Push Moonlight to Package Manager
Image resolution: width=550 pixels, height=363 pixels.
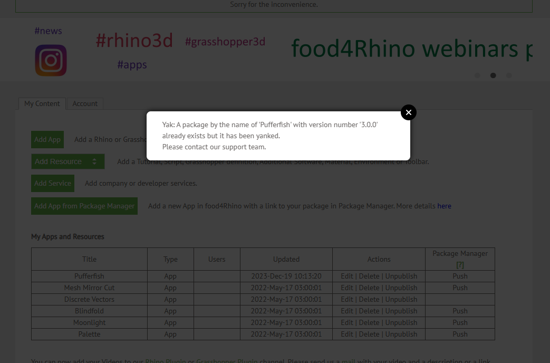click(460, 322)
